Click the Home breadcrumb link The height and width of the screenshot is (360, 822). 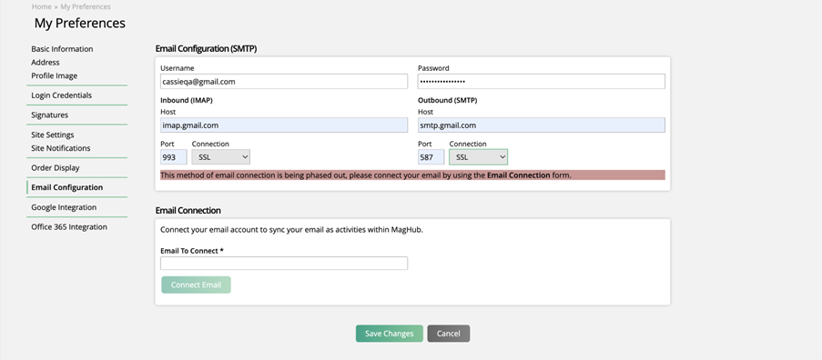click(41, 6)
